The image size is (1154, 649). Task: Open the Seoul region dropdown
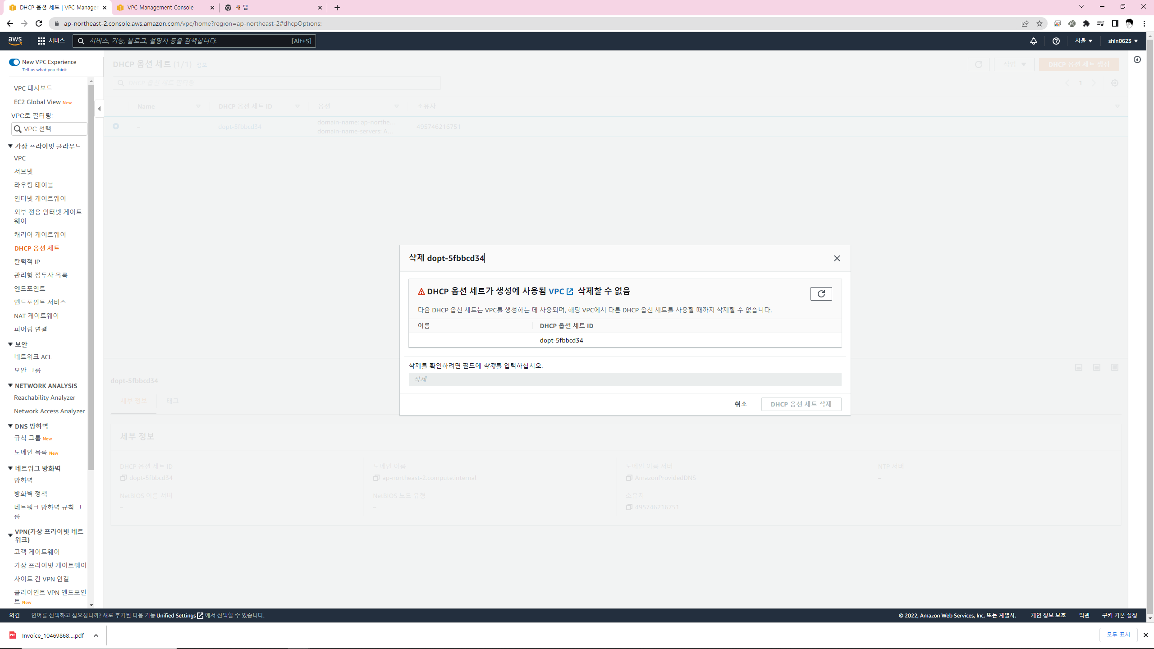1083,41
